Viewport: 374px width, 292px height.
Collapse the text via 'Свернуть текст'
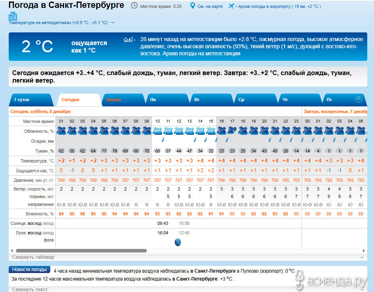click(30, 289)
